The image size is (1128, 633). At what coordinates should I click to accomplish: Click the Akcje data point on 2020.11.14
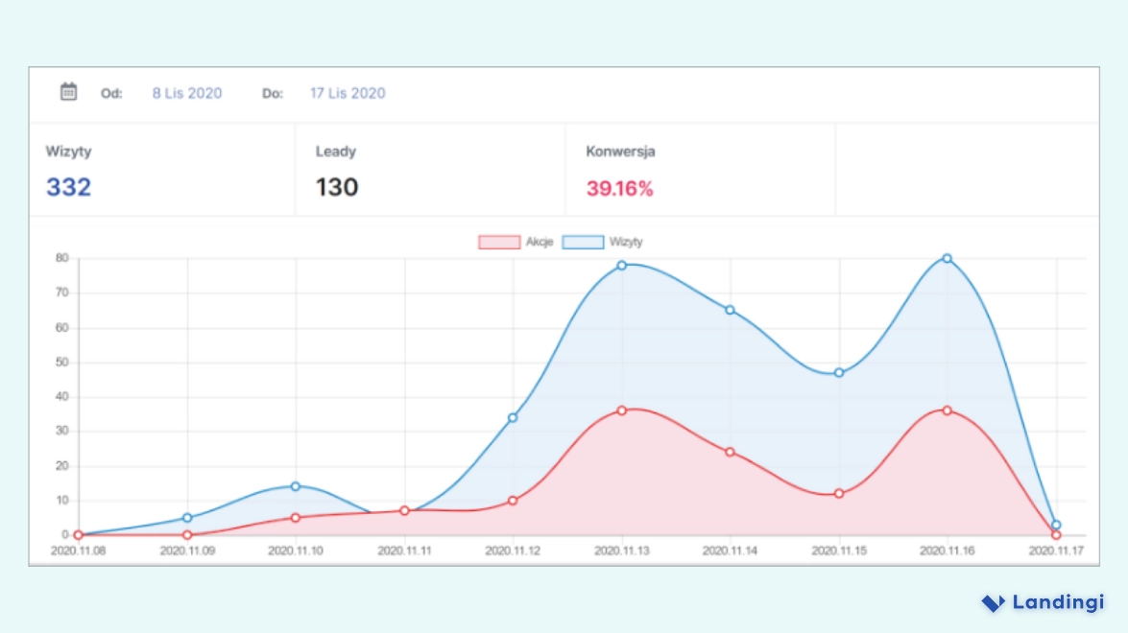coord(730,451)
